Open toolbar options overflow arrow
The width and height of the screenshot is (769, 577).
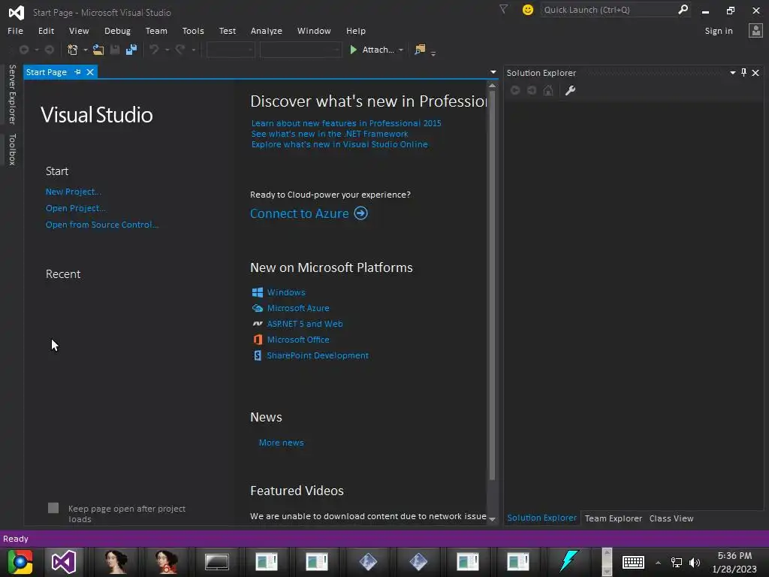coord(433,53)
